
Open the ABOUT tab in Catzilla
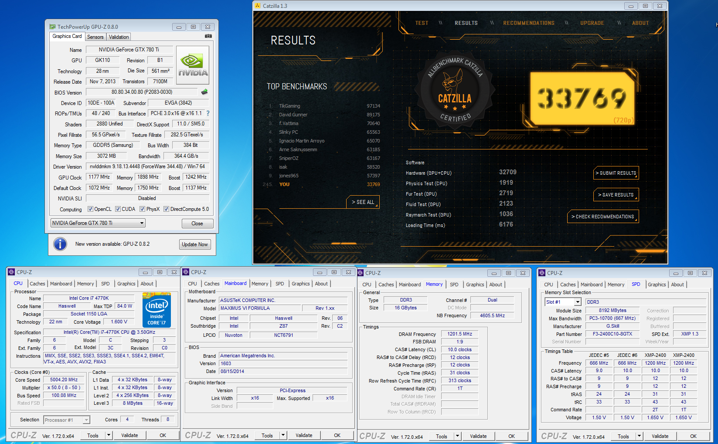640,23
